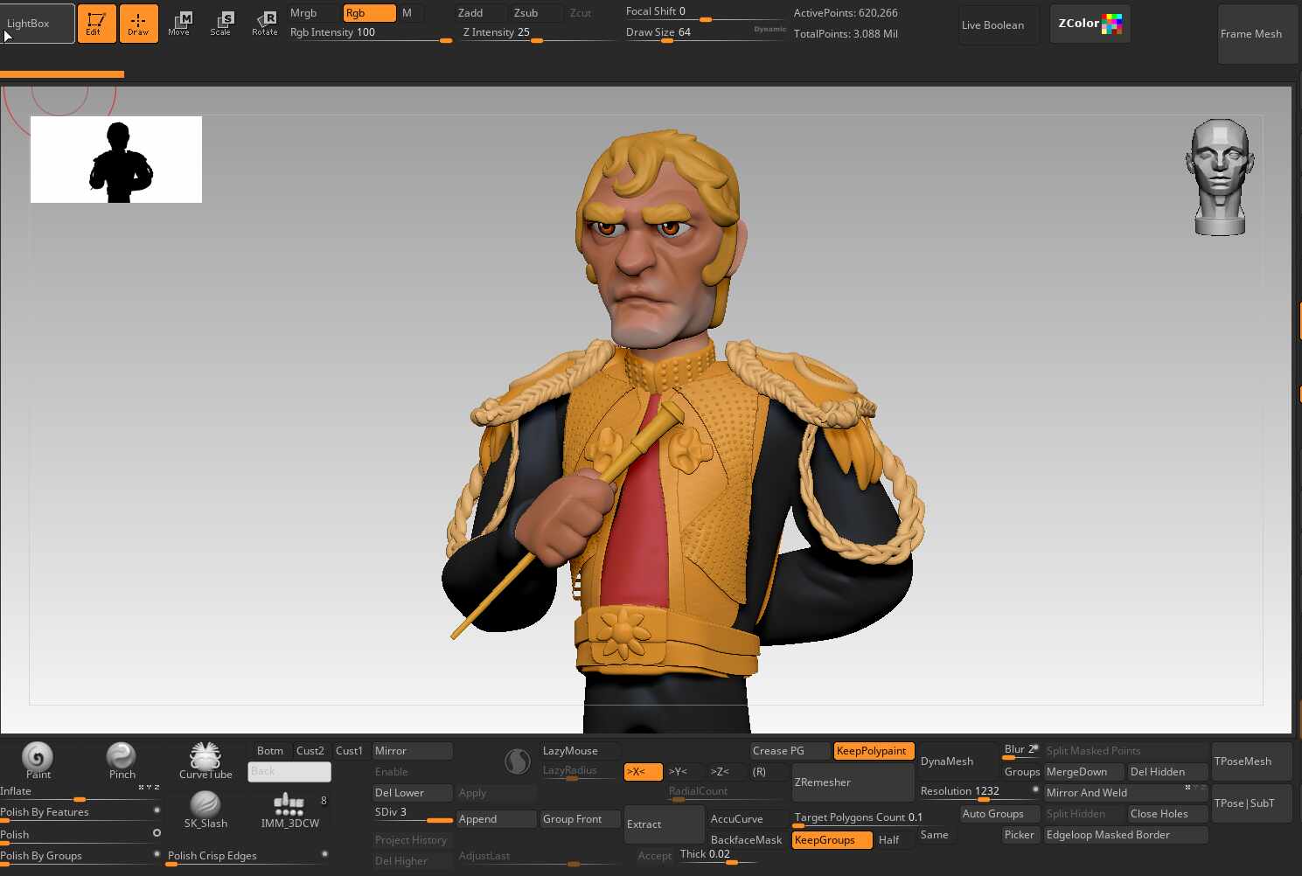Turn off KeepGroups option
Screen dimensions: 1302x876
click(832, 840)
